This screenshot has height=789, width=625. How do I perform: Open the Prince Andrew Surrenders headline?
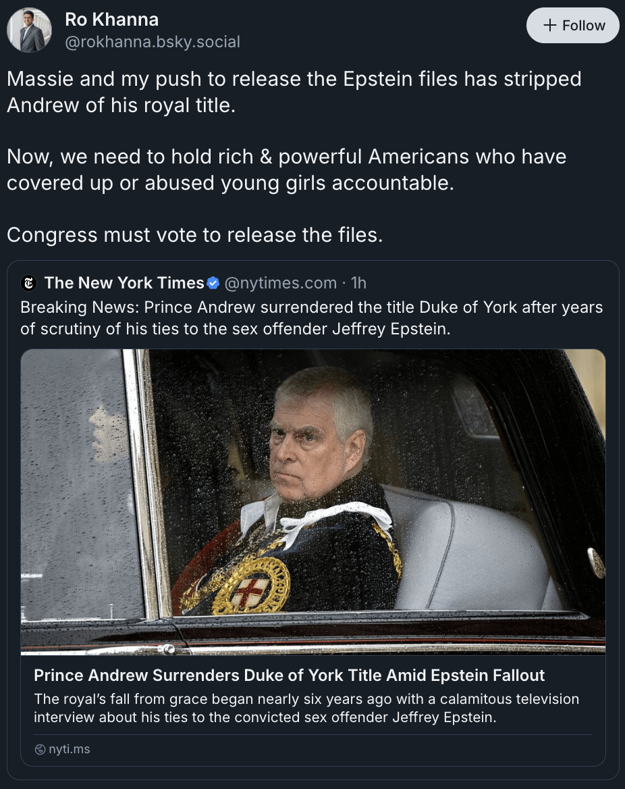pos(289,676)
